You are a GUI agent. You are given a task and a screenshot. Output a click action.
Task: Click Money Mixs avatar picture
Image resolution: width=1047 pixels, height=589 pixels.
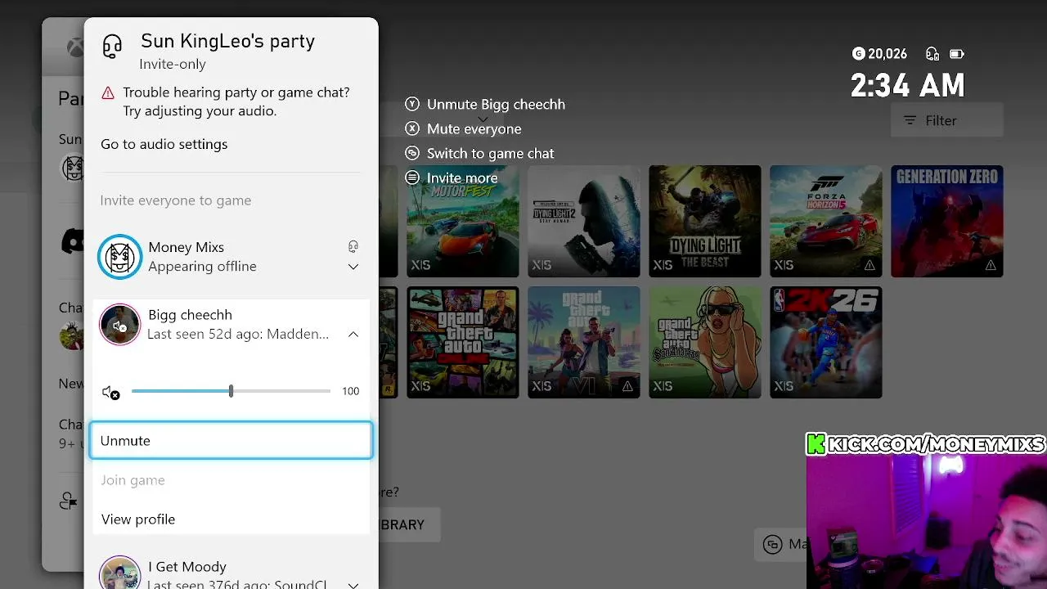tap(119, 257)
